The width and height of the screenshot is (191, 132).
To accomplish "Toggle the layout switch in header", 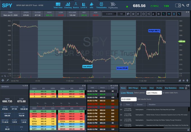I will pos(178,5).
